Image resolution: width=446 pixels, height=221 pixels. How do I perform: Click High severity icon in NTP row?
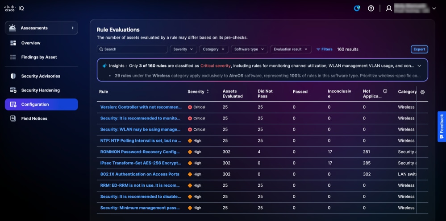click(x=190, y=141)
